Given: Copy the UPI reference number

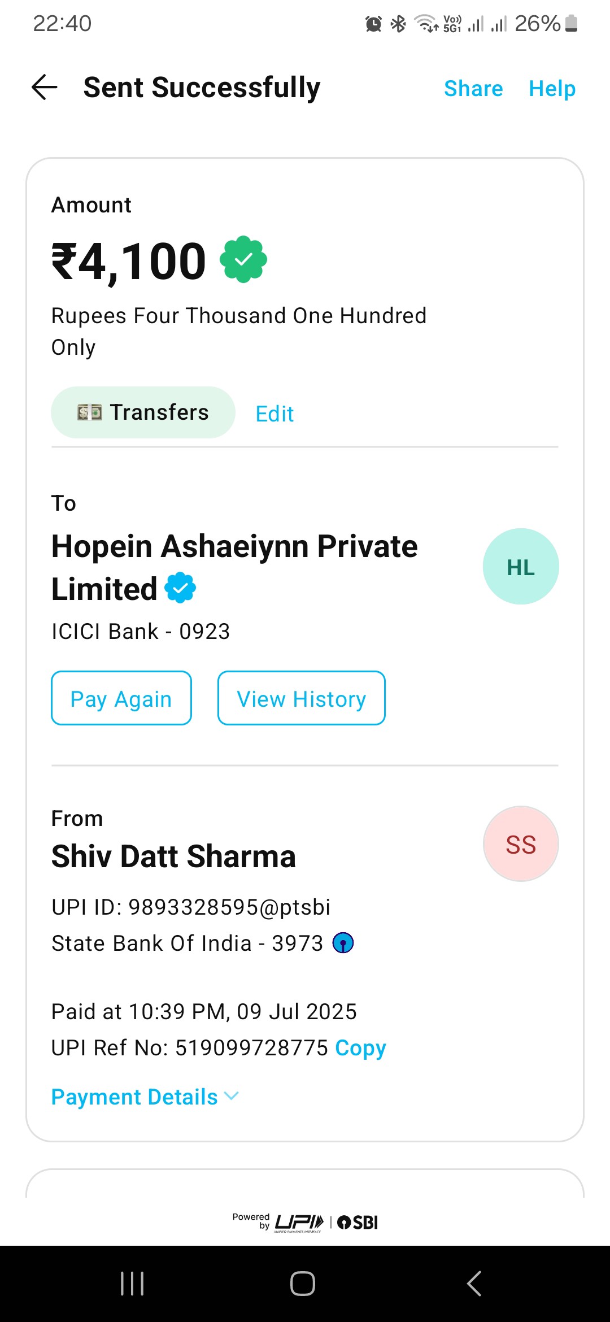Looking at the screenshot, I should (360, 1048).
